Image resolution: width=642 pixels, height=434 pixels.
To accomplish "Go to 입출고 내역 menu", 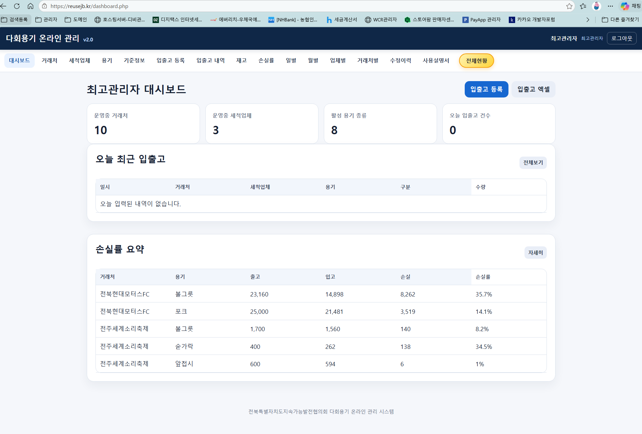I will [x=211, y=60].
